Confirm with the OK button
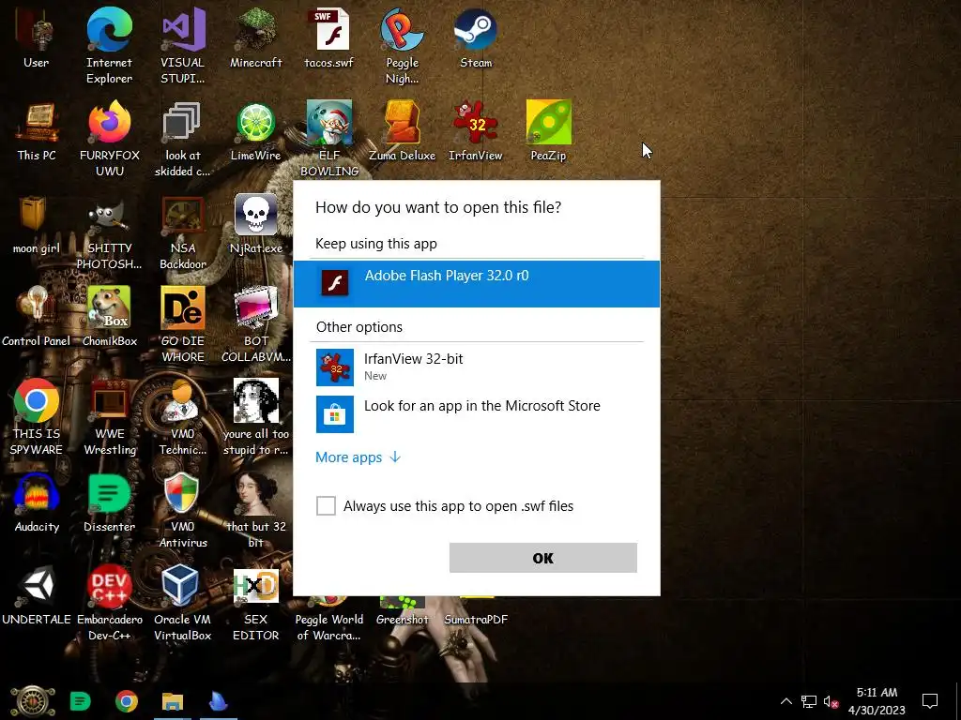Image resolution: width=961 pixels, height=720 pixels. (x=543, y=558)
